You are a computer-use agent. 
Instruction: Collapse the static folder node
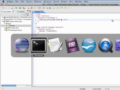tap(4, 23)
